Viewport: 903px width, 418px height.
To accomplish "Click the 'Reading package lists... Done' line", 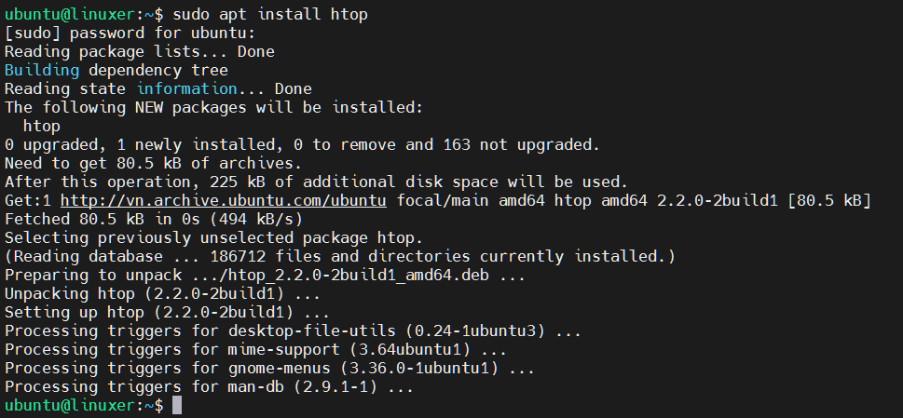I will (140, 52).
